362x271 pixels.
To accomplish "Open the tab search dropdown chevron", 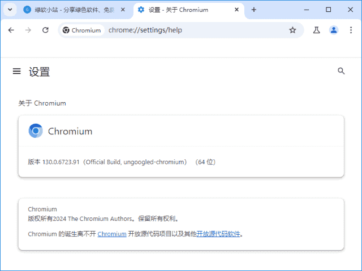I will click(x=10, y=10).
